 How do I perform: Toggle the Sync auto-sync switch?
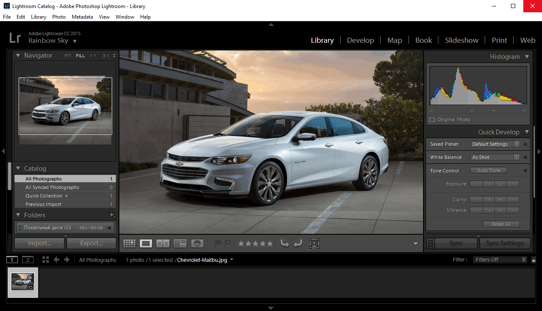[430, 243]
